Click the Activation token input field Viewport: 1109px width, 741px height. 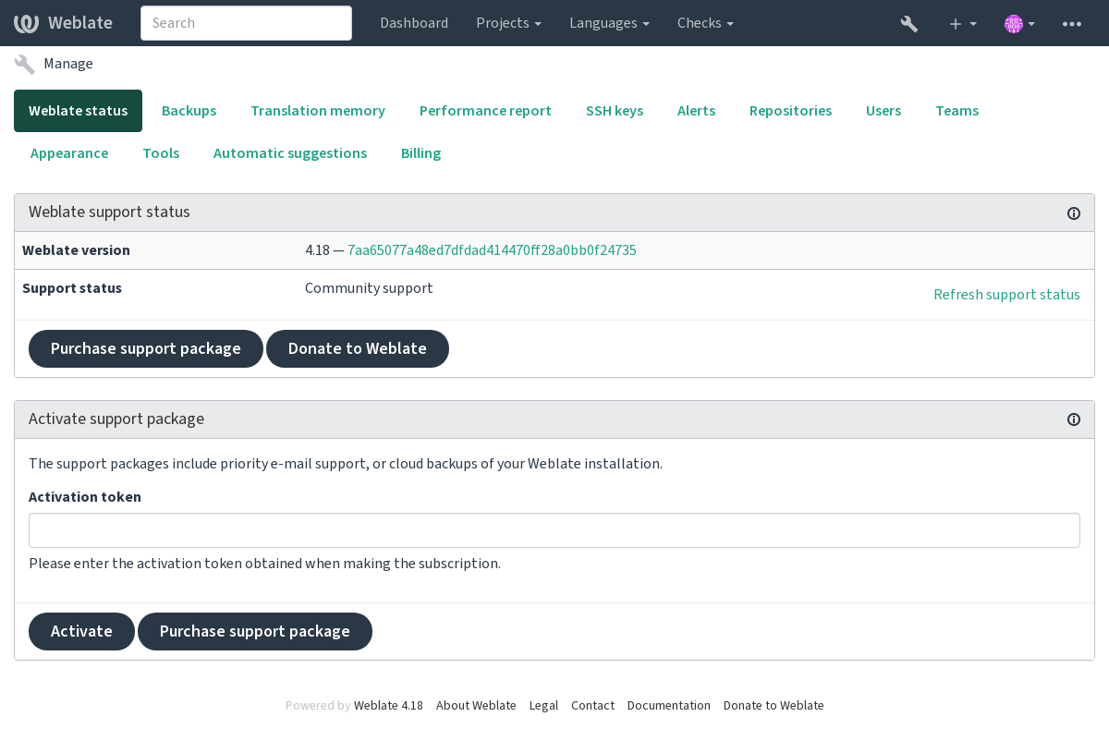point(554,530)
